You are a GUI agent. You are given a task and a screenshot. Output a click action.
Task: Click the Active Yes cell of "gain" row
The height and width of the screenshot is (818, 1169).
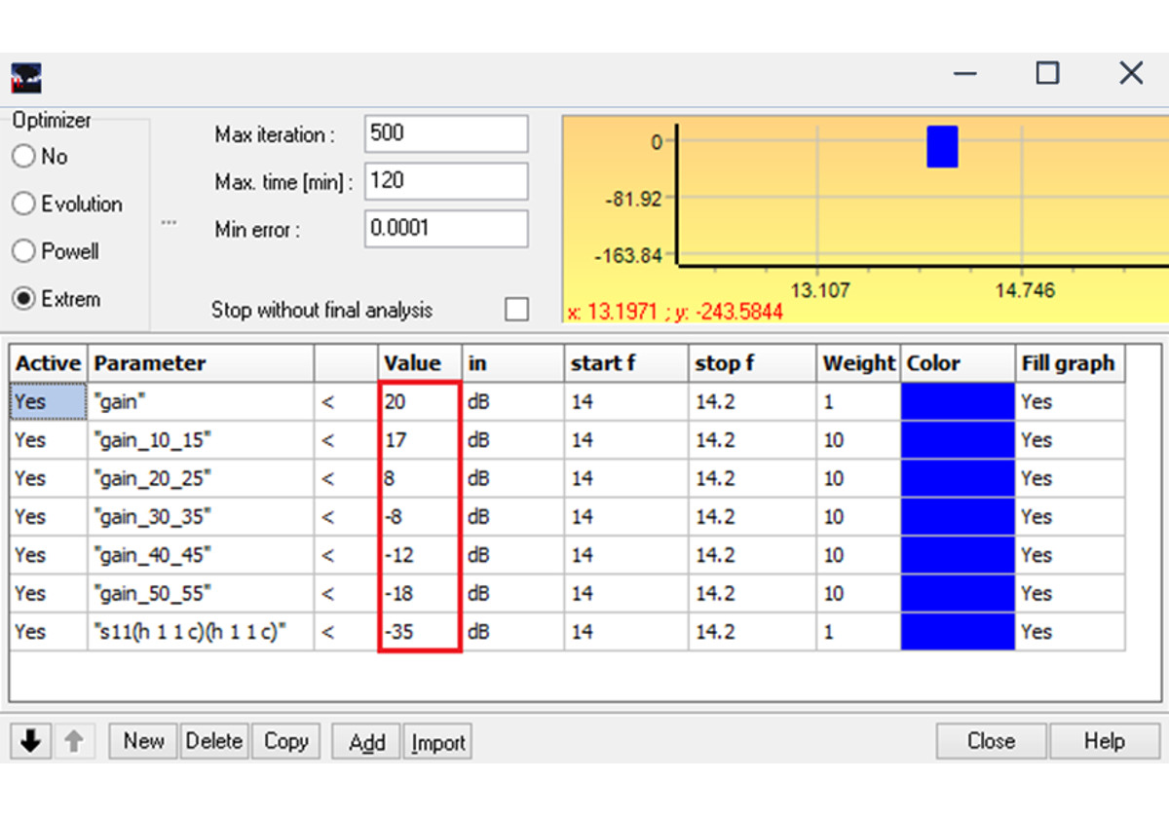(49, 401)
